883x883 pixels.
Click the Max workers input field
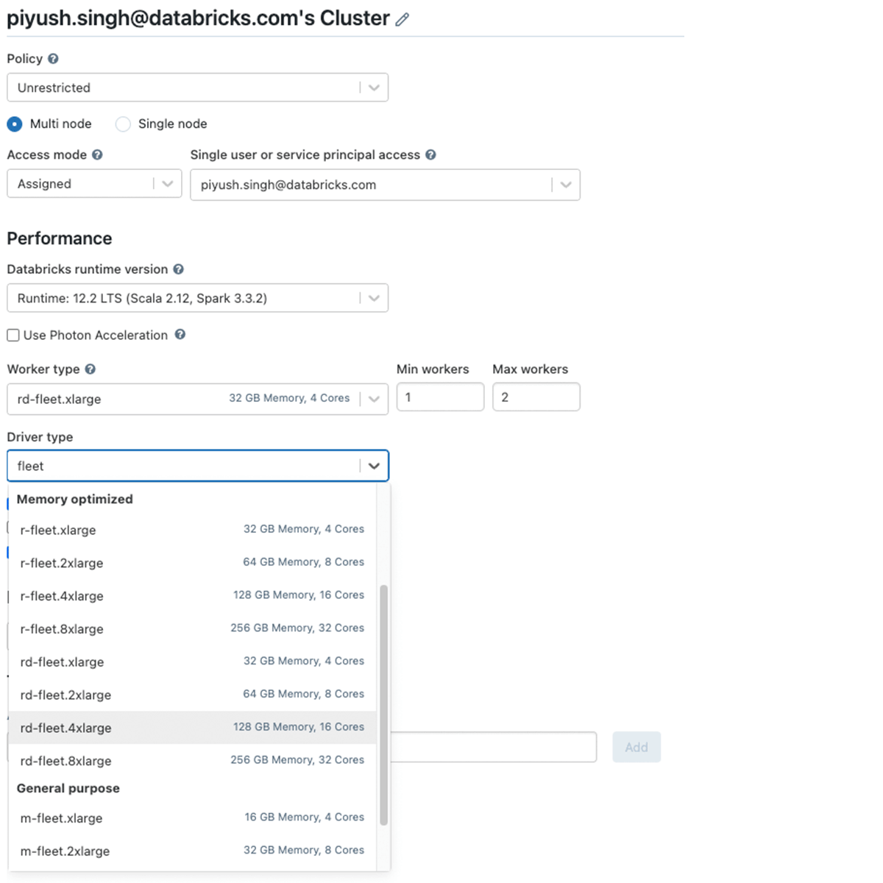point(536,397)
